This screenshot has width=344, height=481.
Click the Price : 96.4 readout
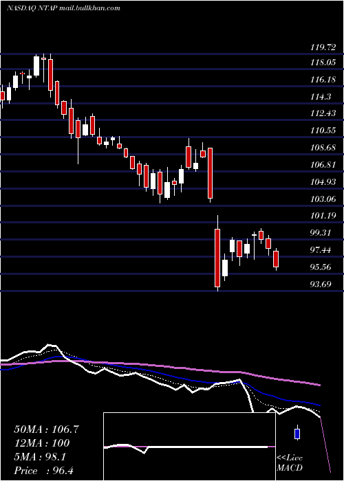point(43,471)
